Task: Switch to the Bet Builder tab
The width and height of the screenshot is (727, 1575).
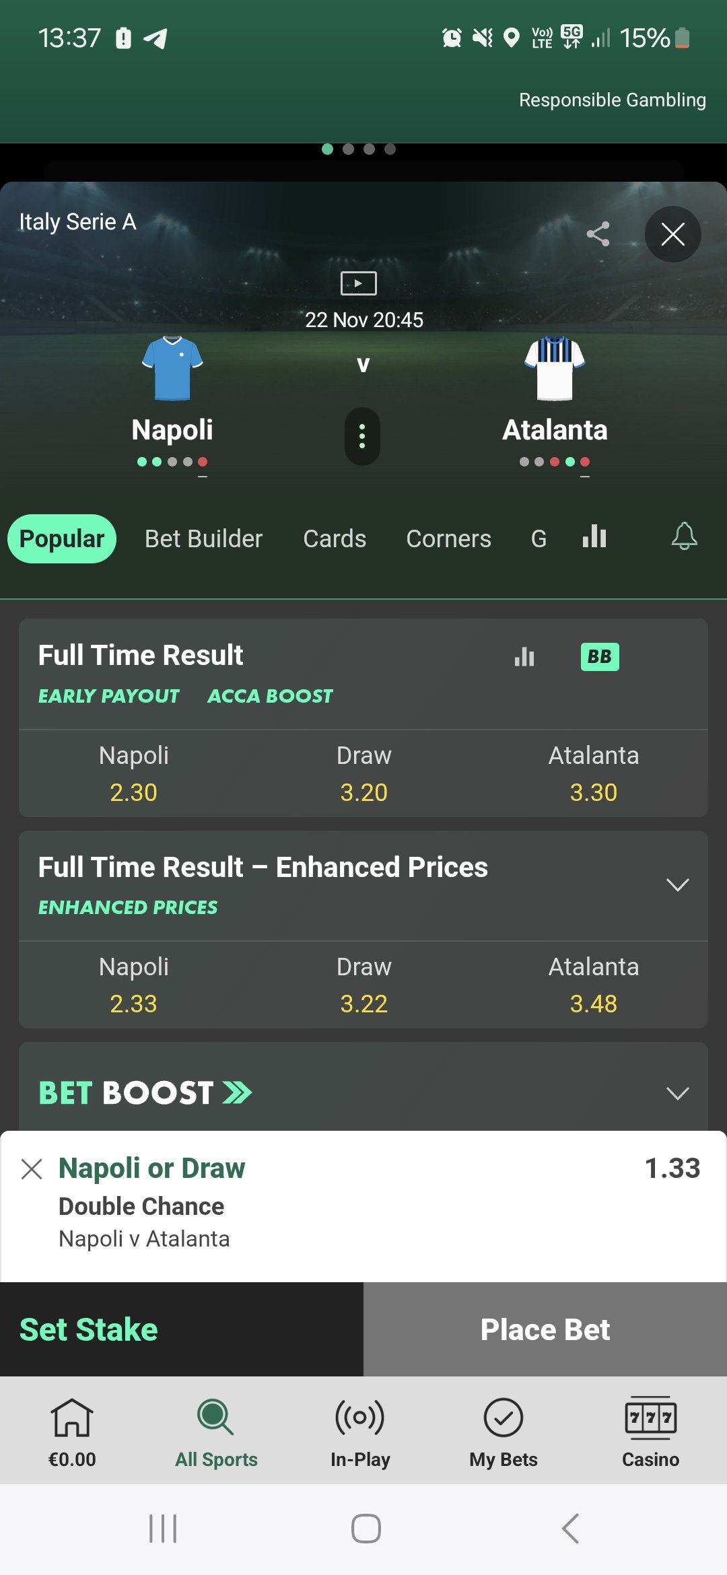Action: [x=203, y=539]
